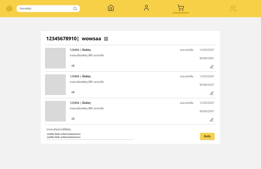Focus the ค้นหาพัสดุ search field
Screen dimensions: 261x169
pos(48,9)
